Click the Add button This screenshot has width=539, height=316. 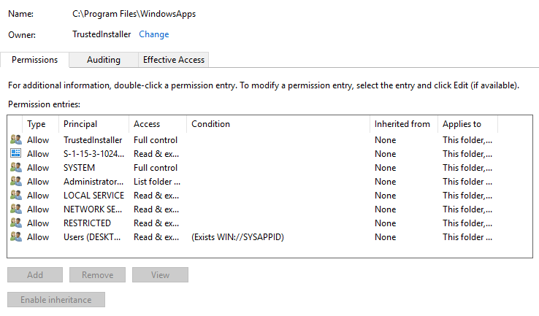point(35,275)
